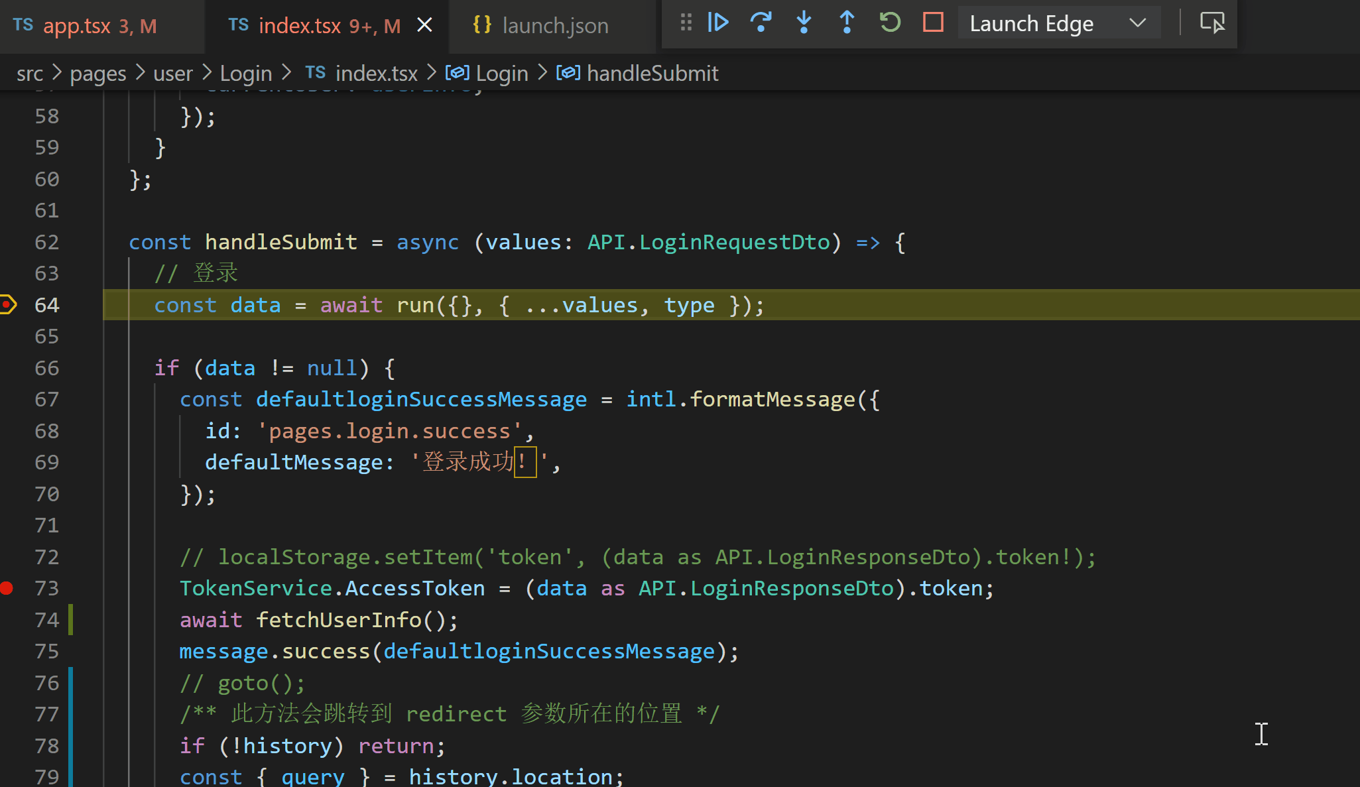The image size is (1360, 787).
Task: Switch to the app.tsx tab
Action: (78, 26)
